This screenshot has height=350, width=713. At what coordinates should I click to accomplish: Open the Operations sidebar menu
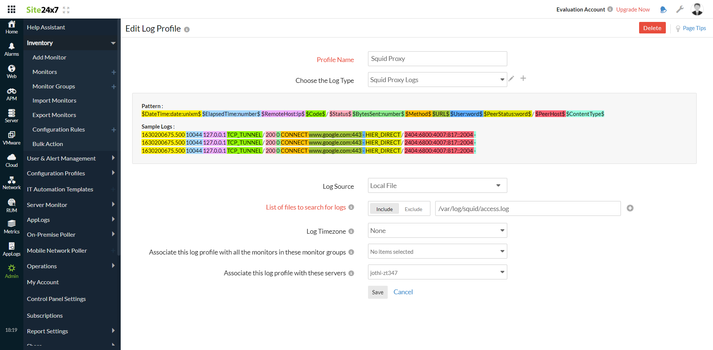click(x=42, y=266)
